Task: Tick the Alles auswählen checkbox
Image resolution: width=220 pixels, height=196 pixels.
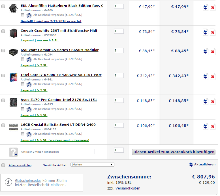Action: pyautogui.click(x=3, y=165)
